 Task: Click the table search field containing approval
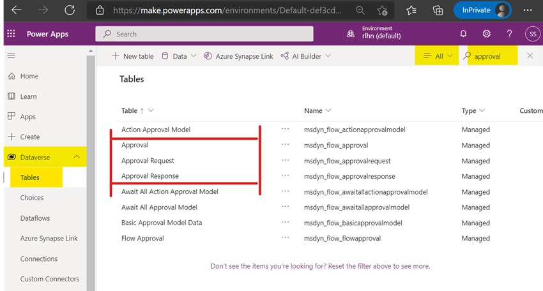tap(491, 56)
